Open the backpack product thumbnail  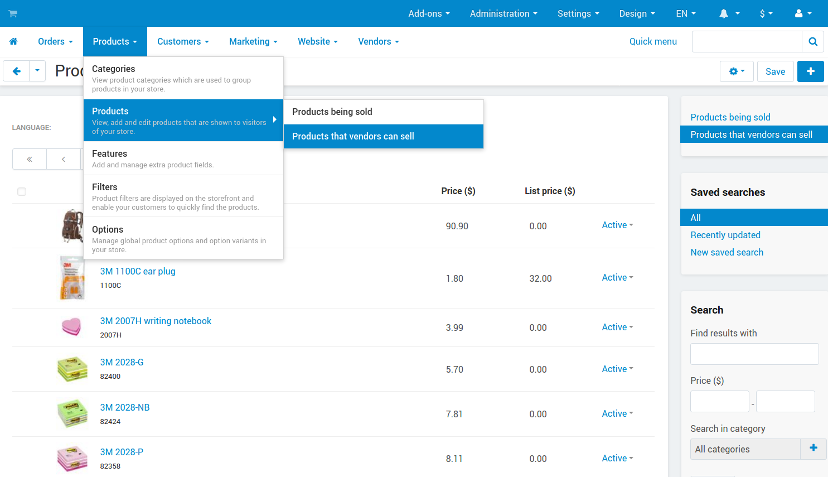tap(72, 226)
